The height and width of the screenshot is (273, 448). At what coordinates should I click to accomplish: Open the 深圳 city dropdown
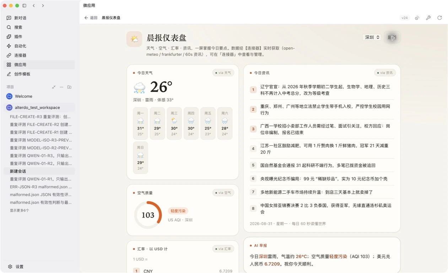tap(372, 37)
